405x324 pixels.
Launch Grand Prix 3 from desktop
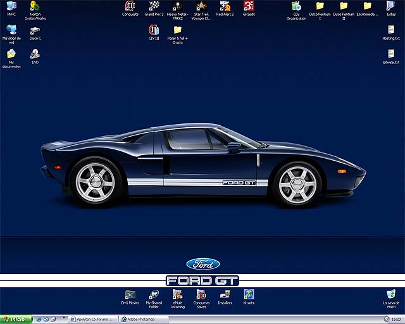coord(154,6)
